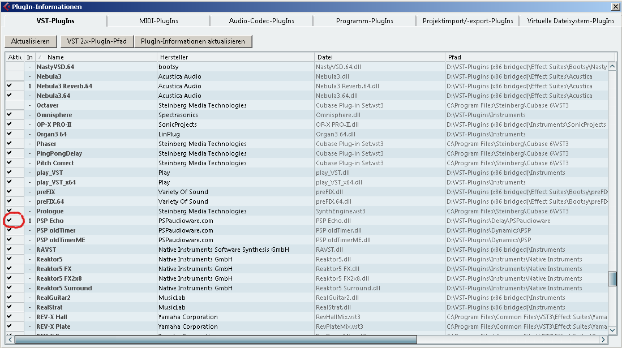Select the Prologue plugin name
Screen dimensions: 622x348
coord(50,211)
